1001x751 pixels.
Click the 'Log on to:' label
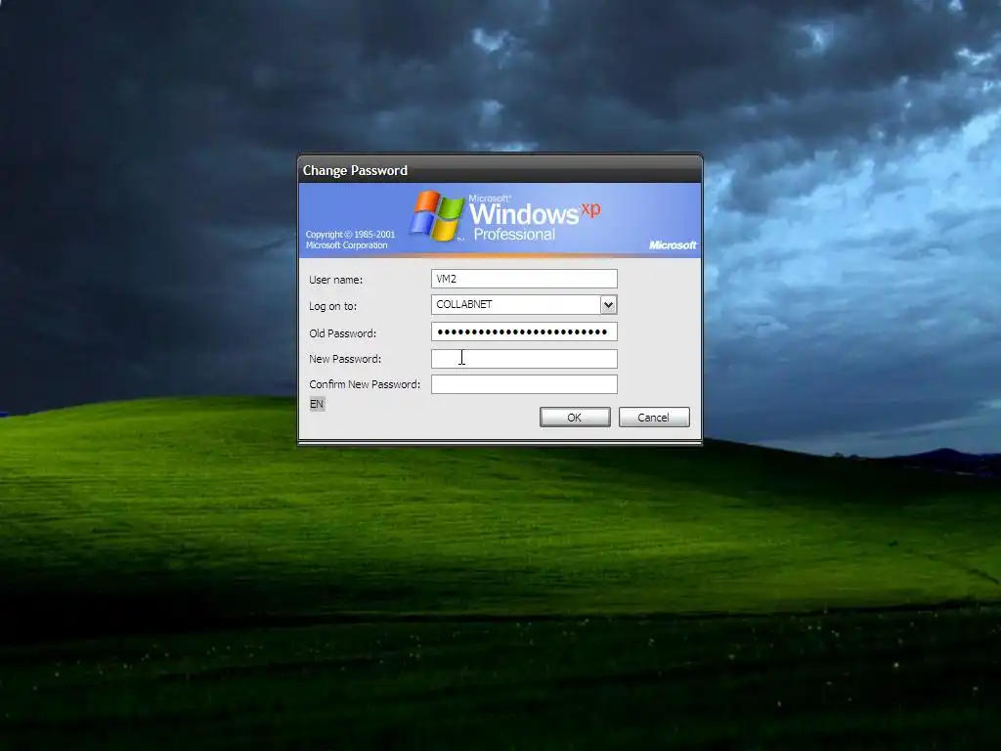[x=332, y=306]
